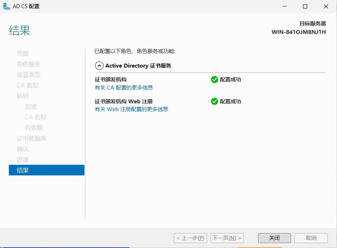This screenshot has height=248, width=337.
Task: Click 配置成功 status for Web 注册
Action: [x=230, y=101]
